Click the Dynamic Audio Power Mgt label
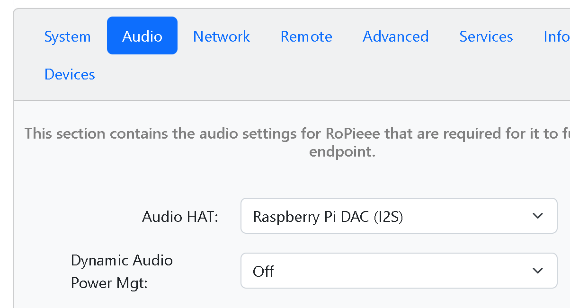This screenshot has height=308, width=570. coord(122,271)
